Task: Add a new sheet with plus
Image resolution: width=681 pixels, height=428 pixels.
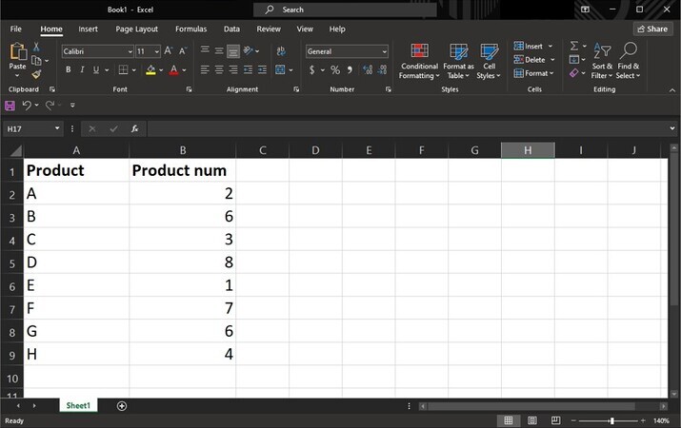Action: (x=122, y=406)
